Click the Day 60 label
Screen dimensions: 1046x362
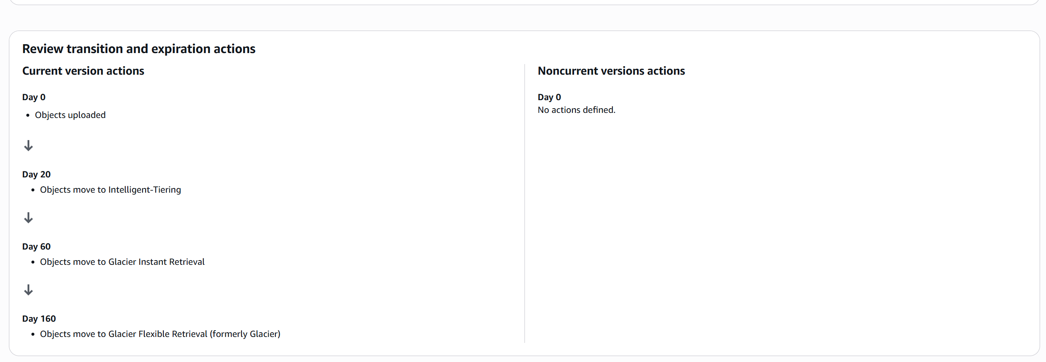coord(36,247)
